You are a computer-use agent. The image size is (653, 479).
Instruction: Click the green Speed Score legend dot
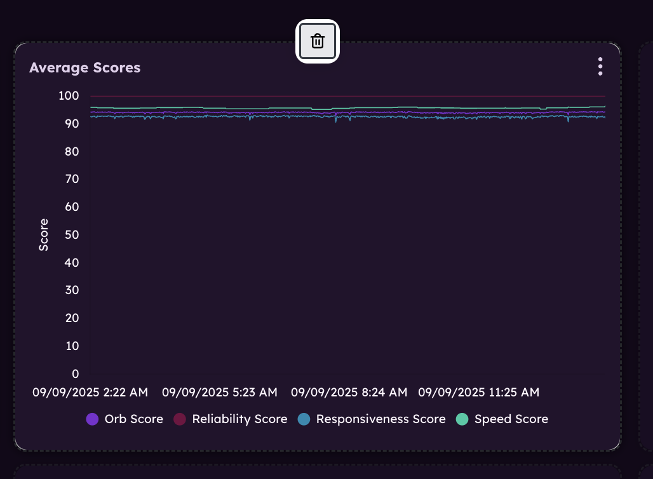tap(462, 419)
